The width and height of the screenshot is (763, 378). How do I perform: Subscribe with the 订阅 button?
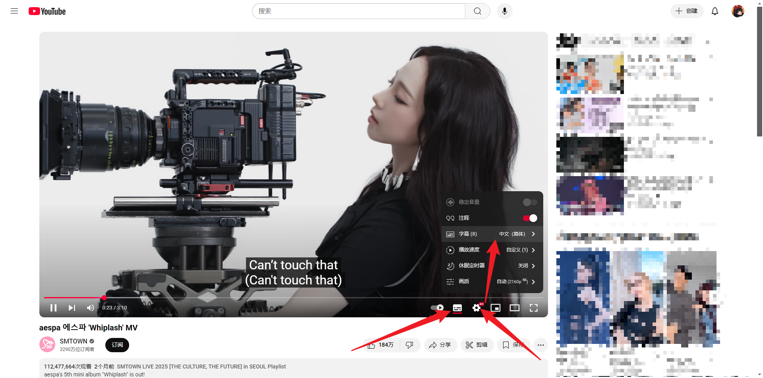117,345
